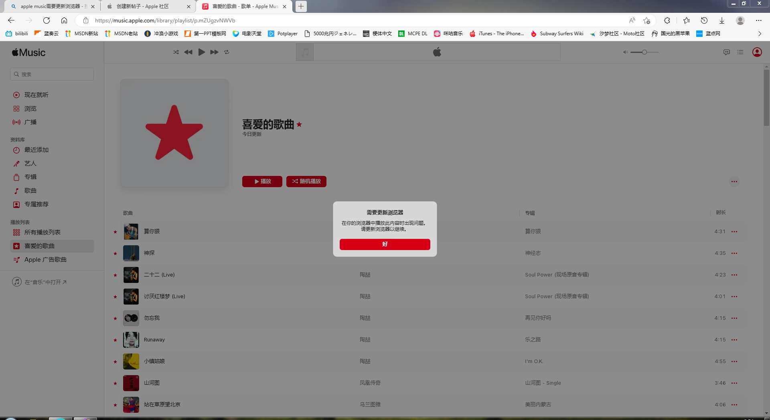770x420 pixels.
Task: Open the lyrics panel icon
Action: [x=727, y=52]
